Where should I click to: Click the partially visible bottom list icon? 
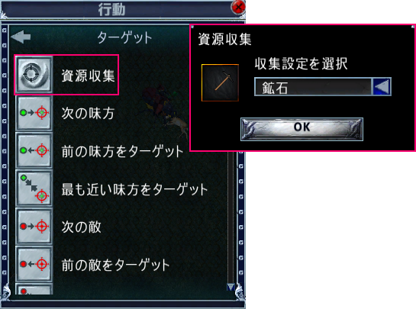point(34,289)
